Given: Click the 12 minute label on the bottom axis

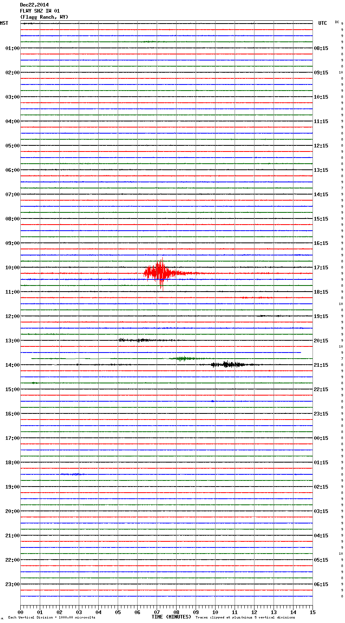Looking at the screenshot, I should (x=254, y=612).
